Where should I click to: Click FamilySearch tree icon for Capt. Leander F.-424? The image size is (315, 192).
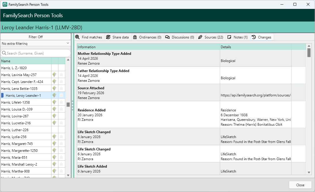pos(54,82)
